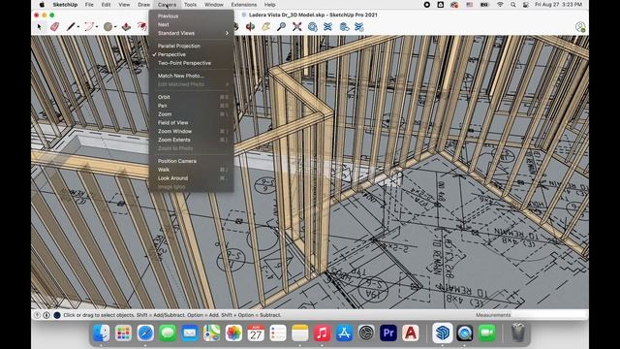Launch Adobe Premiere Pro from Dock
620x349 pixels.
tap(388, 333)
